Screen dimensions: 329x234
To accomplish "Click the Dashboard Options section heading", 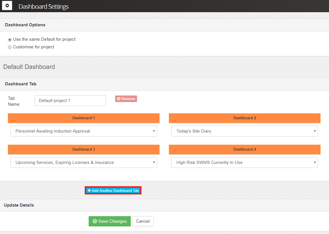I will [25, 25].
